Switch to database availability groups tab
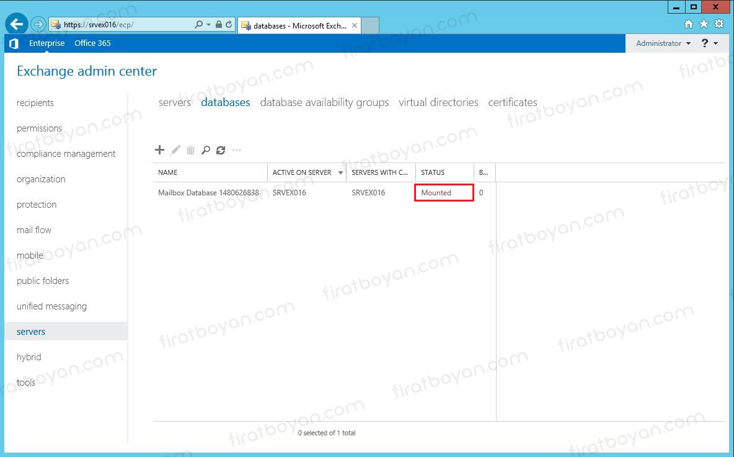The height and width of the screenshot is (457, 734). pyautogui.click(x=324, y=102)
